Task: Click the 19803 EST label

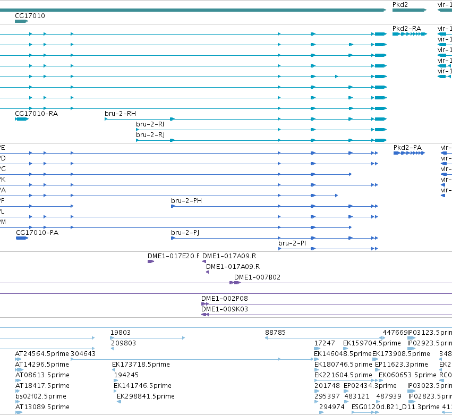Action: point(121,333)
